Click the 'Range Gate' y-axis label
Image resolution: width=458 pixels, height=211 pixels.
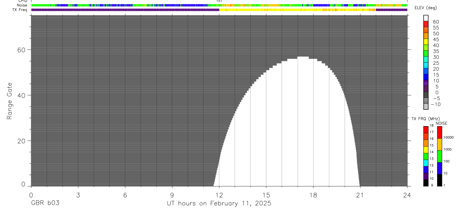10,101
